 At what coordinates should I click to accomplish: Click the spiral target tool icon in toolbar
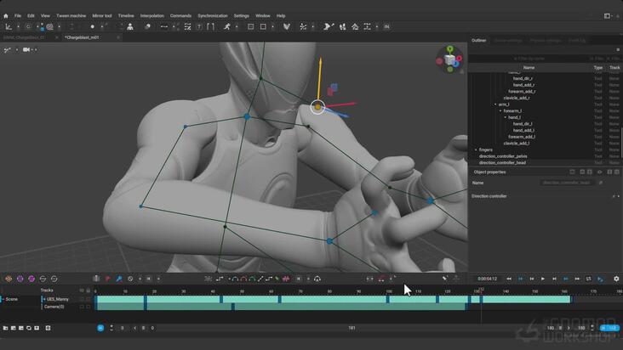tap(49, 27)
